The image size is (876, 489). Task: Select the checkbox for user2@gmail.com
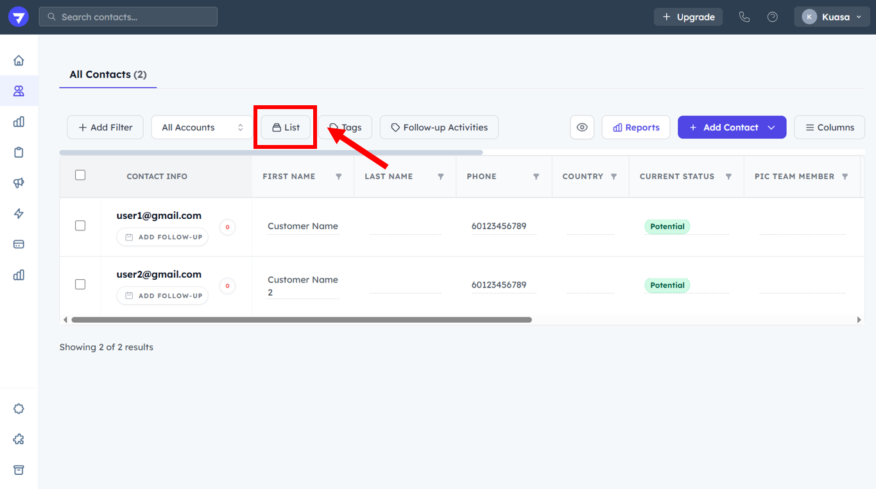pyautogui.click(x=80, y=284)
